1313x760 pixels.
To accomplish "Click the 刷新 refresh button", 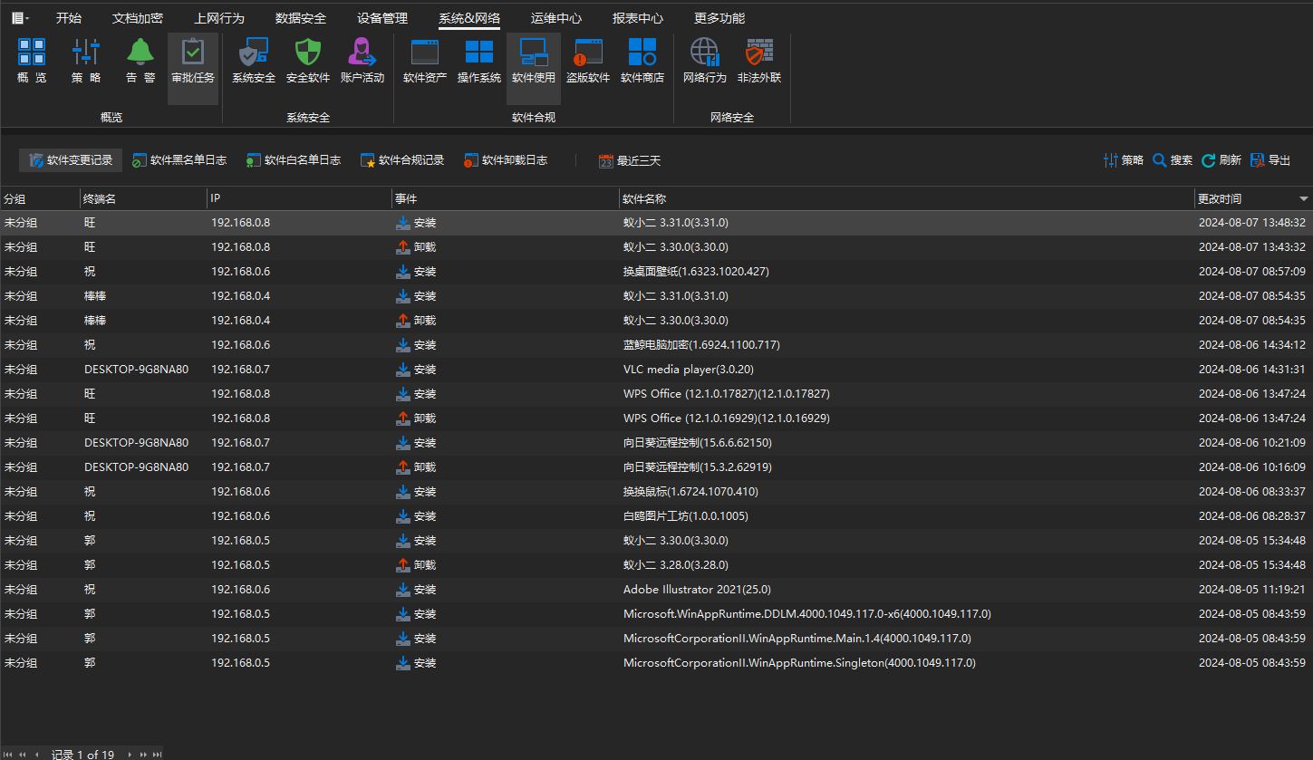I will click(x=1221, y=160).
